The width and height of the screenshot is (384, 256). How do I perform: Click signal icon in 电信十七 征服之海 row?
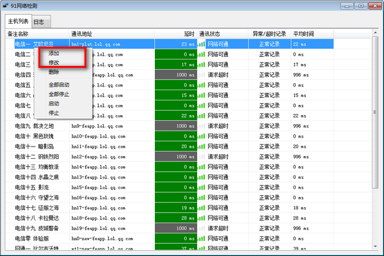pyautogui.click(x=202, y=208)
